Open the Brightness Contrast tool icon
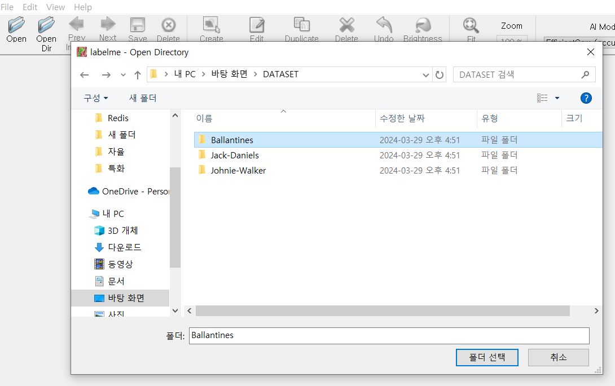Screen dimensions: 615x386 (423, 25)
